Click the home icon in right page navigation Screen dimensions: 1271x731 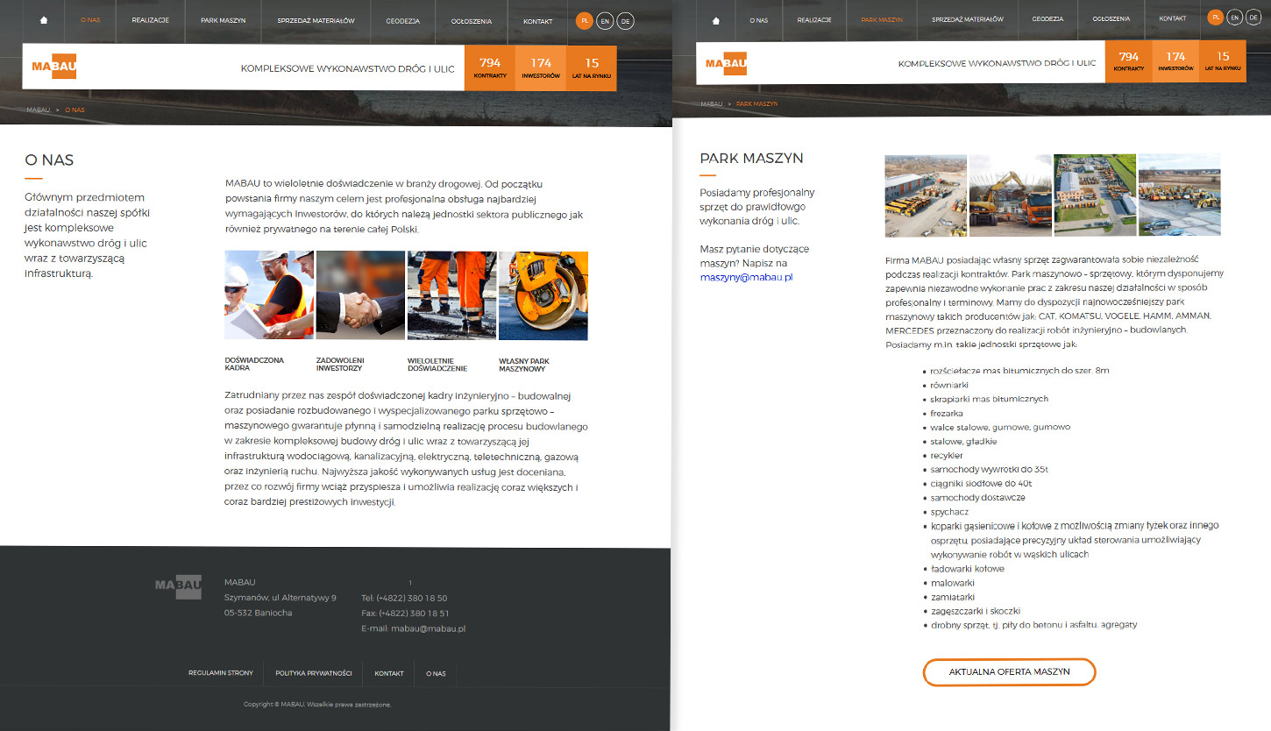715,19
